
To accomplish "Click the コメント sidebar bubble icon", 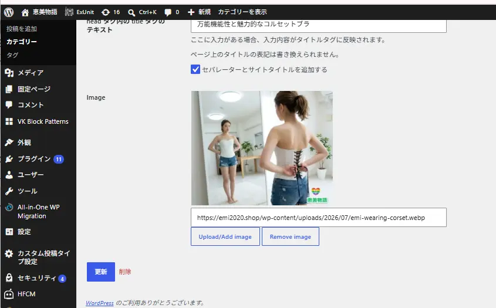I will pyautogui.click(x=9, y=104).
